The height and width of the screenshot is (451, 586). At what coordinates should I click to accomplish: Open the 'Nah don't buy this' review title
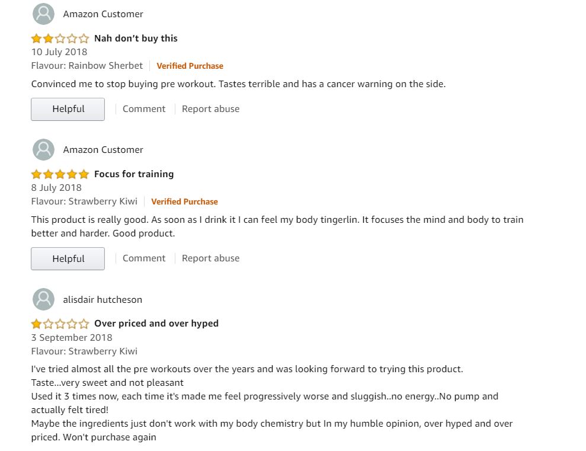(136, 39)
